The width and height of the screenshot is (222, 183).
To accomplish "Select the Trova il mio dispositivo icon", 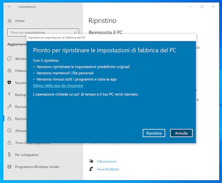I will (x=9, y=143).
